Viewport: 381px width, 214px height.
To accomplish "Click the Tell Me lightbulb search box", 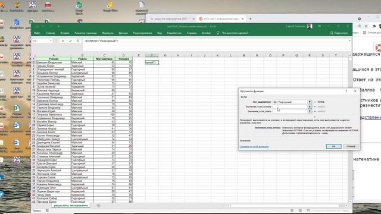I will (232, 33).
